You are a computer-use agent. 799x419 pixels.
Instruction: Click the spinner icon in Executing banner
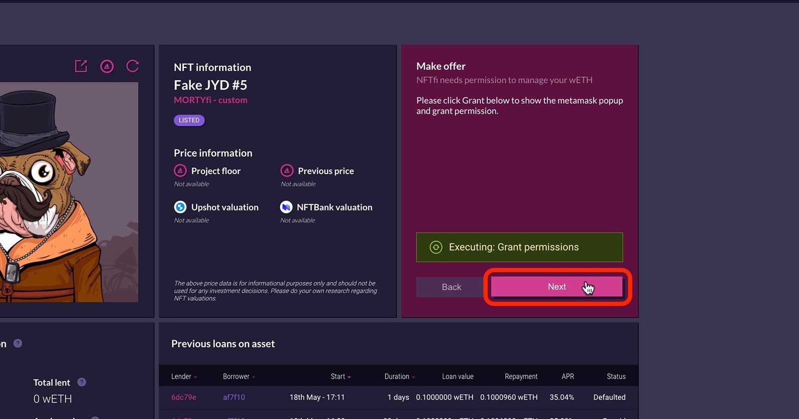pos(436,247)
